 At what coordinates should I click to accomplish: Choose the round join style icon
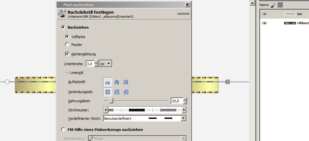(117, 92)
